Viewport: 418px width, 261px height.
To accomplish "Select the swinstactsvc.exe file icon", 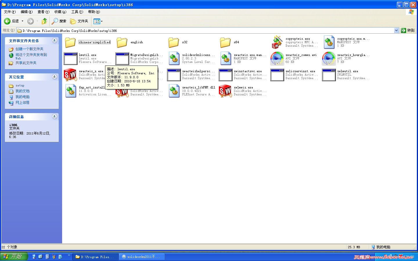I will click(225, 75).
